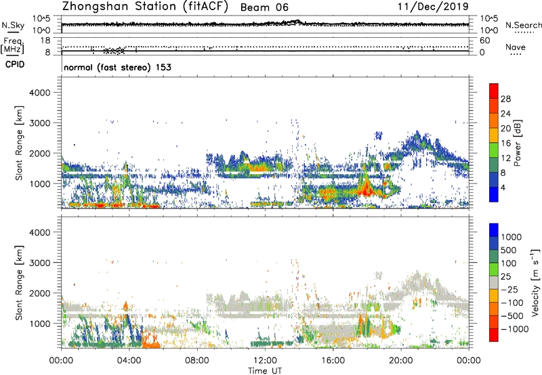Select the "CPID" row label
542x375 pixels.
(x=15, y=64)
